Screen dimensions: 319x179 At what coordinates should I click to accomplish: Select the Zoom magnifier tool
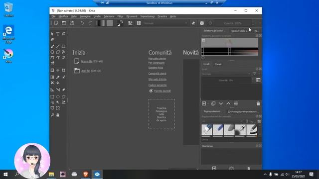click(x=52, y=115)
